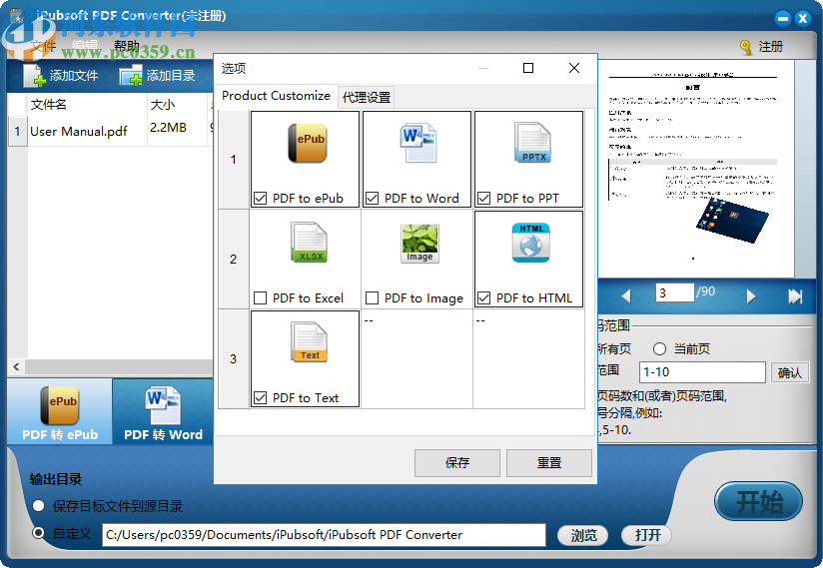Check the PDF to Image checkbox
The width and height of the screenshot is (823, 568).
[x=372, y=297]
